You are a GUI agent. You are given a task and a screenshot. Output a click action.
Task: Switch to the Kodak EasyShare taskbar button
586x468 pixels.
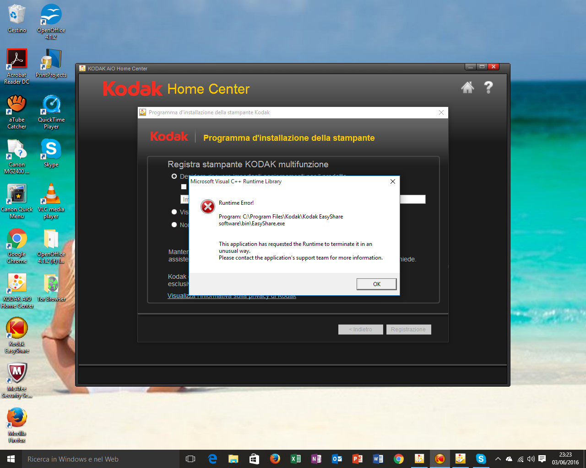tap(440, 459)
